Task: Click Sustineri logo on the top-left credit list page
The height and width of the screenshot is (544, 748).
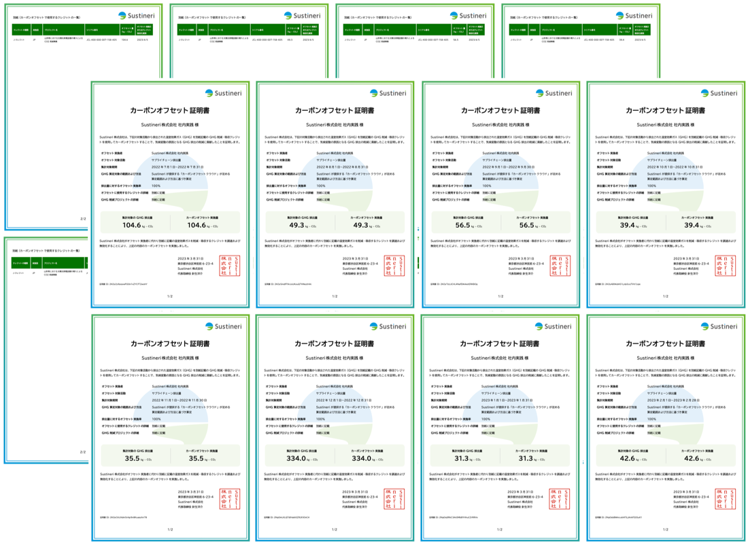Action: pos(137,16)
